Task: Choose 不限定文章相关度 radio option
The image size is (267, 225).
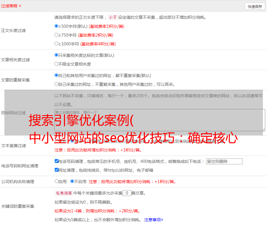Action: click(x=57, y=64)
